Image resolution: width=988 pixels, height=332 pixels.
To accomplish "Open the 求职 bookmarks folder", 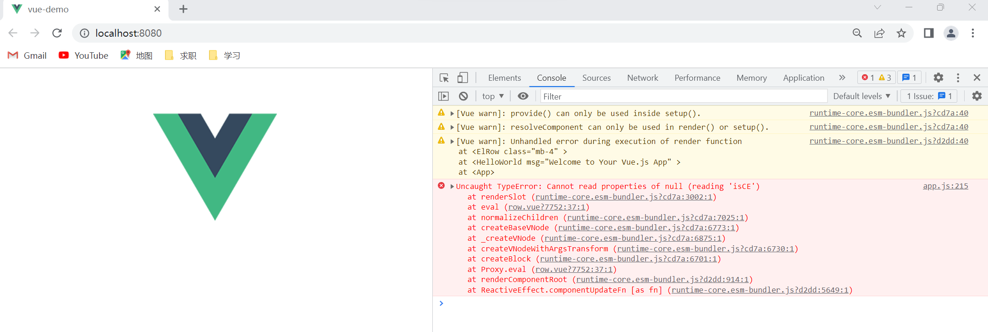I will tap(181, 55).
